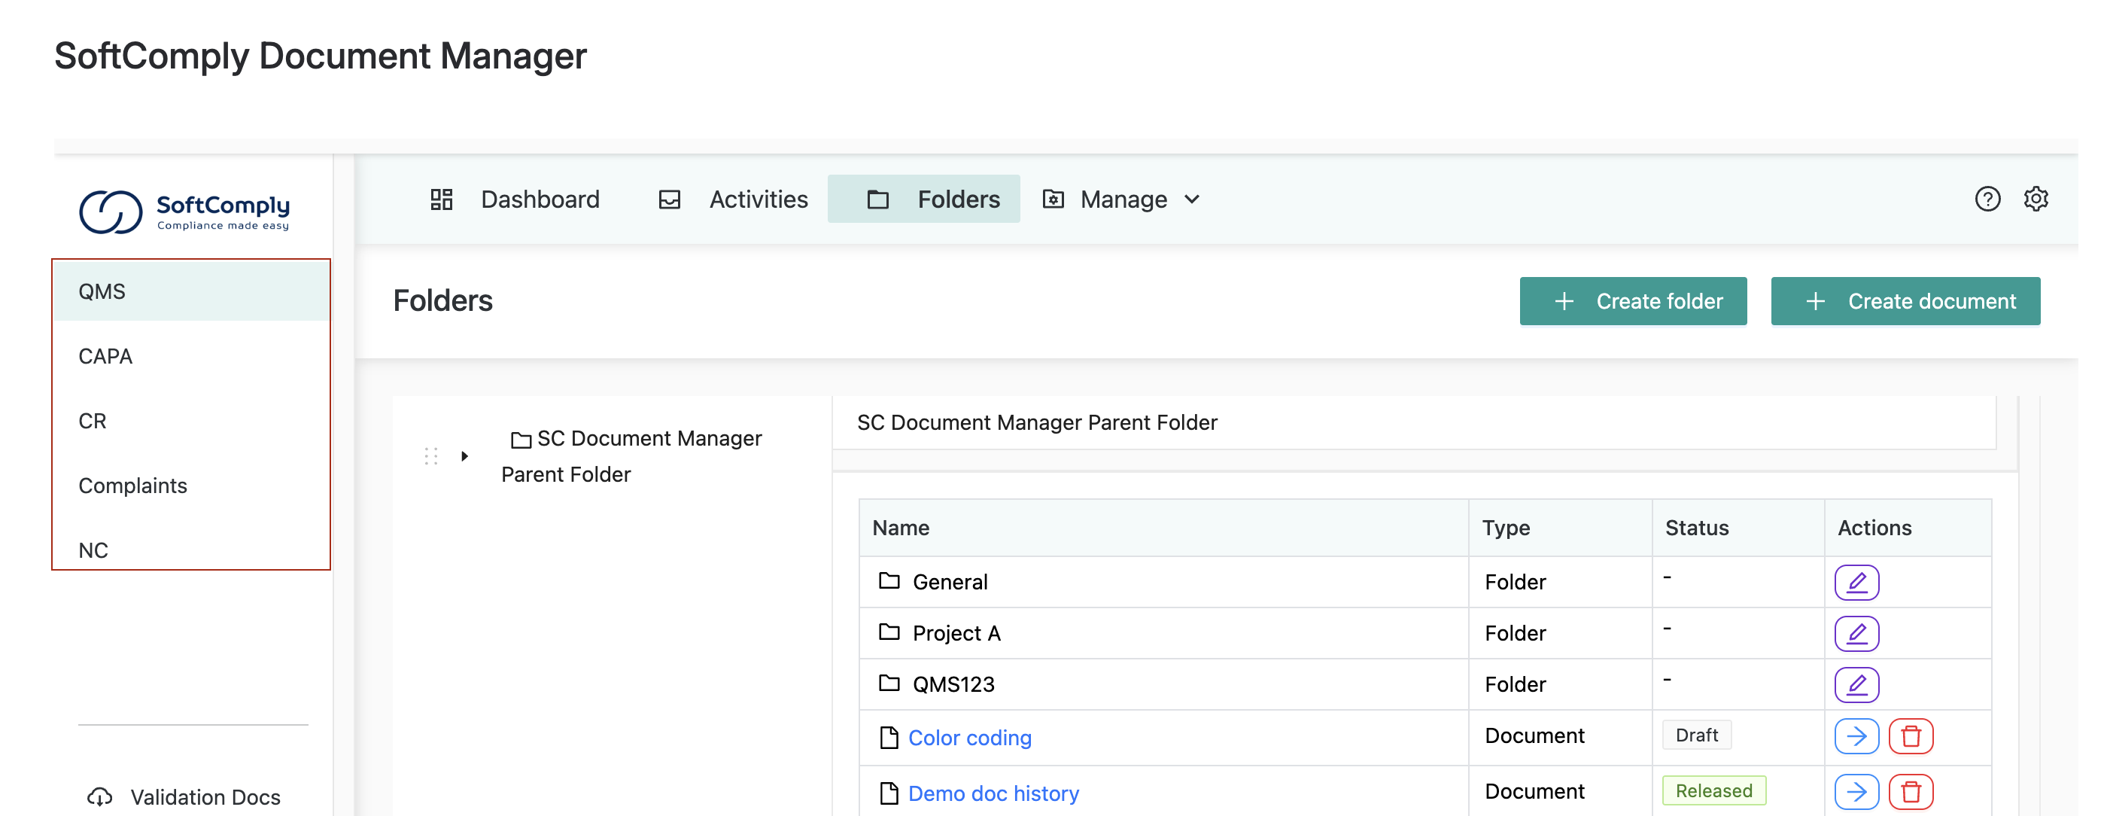Open the Color coding document link
This screenshot has width=2107, height=816.
pos(969,738)
